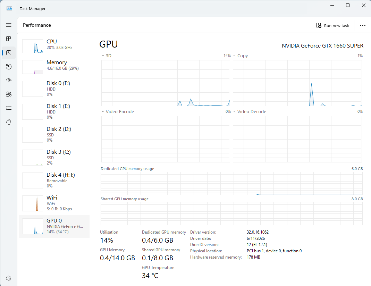Click the Run new task button
The width and height of the screenshot is (371, 286).
[332, 26]
